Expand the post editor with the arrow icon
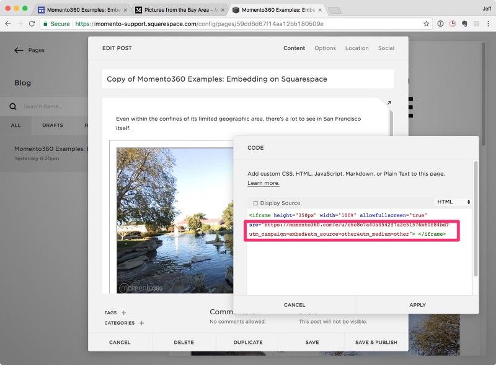The image size is (496, 365). 389,103
